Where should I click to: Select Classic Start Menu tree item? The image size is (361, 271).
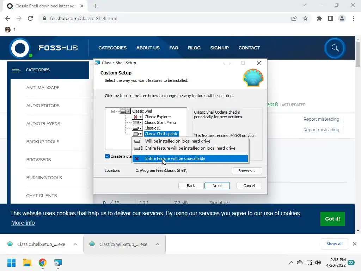coord(160,122)
